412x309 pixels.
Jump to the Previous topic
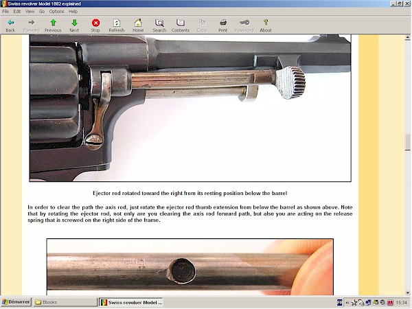(x=53, y=26)
